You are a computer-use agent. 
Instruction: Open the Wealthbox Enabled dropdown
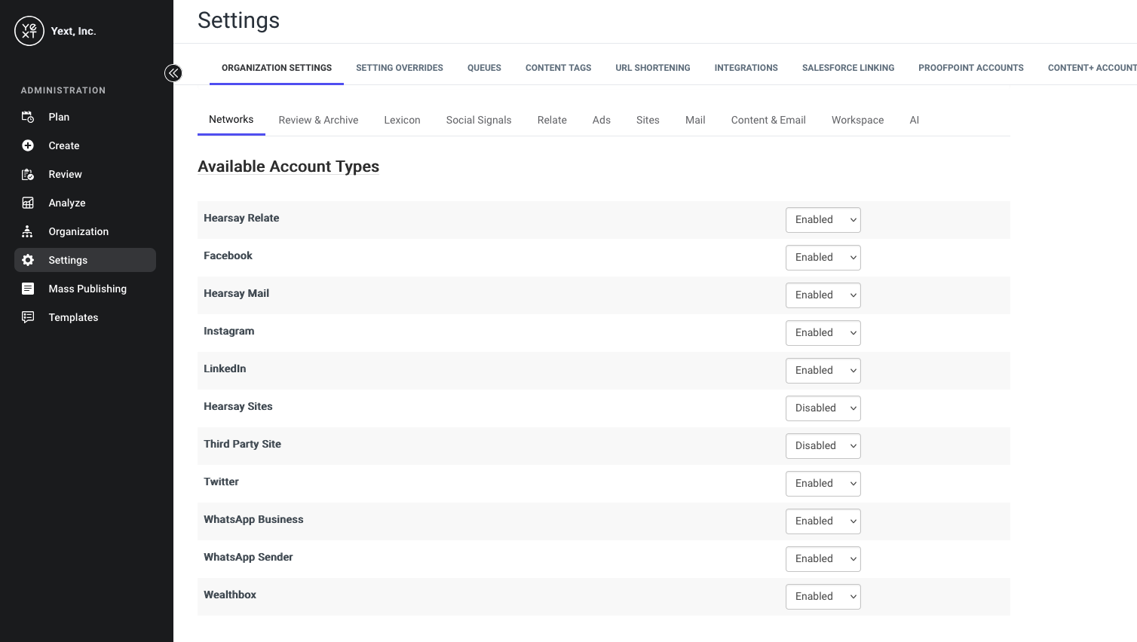[x=823, y=597]
